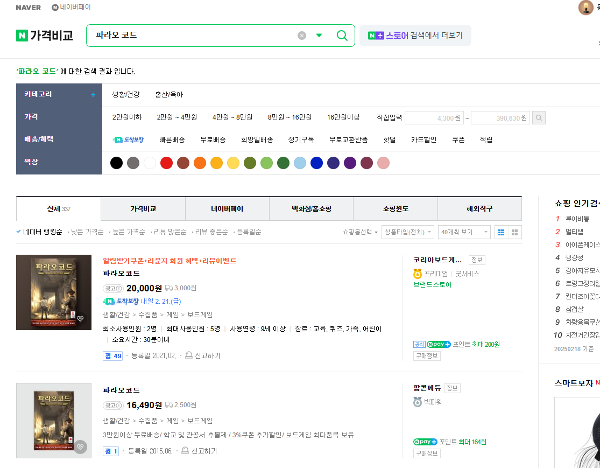Sort by 리뷰 많은순

[x=170, y=232]
